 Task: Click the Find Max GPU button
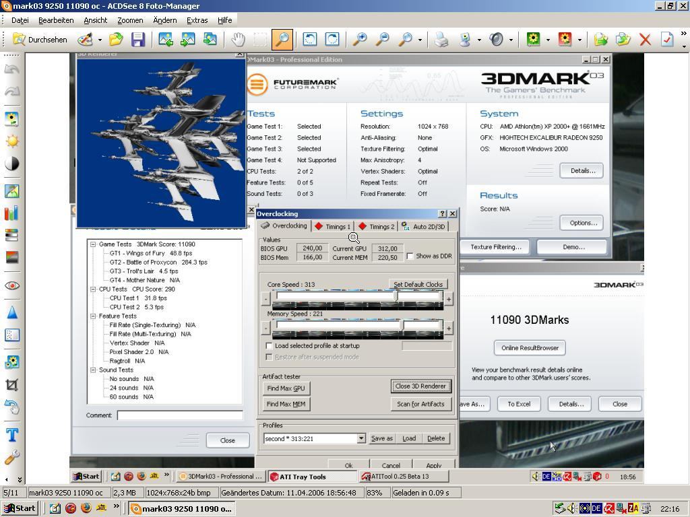(x=286, y=388)
